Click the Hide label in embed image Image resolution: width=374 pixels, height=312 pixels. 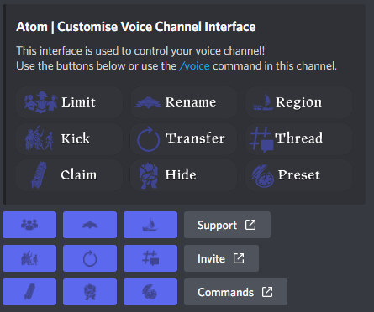tap(181, 174)
